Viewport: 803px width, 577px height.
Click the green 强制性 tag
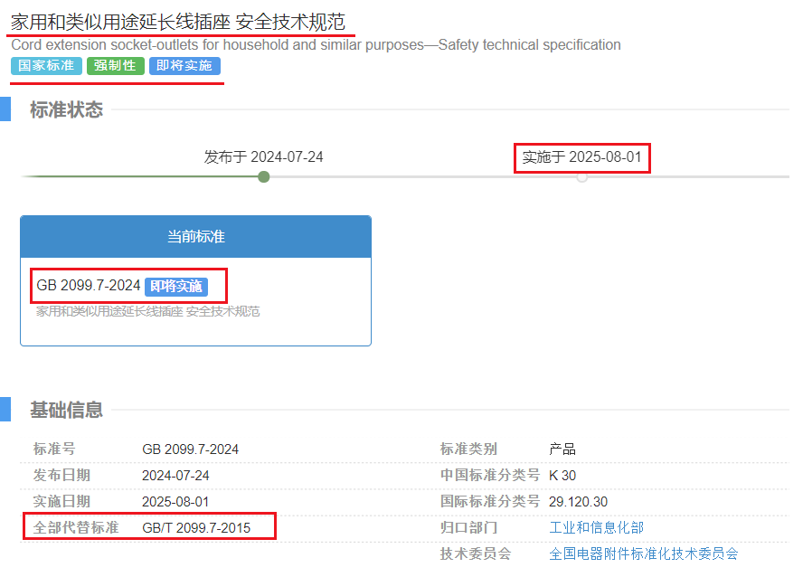[x=115, y=66]
